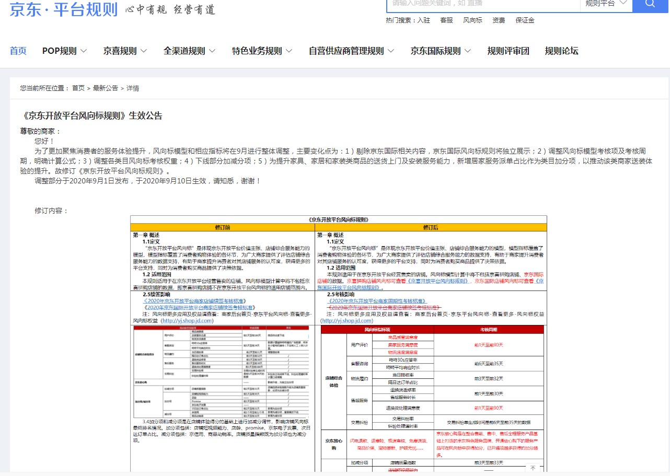
Task: Open the 规则论坛 nav item
Action: click(562, 51)
